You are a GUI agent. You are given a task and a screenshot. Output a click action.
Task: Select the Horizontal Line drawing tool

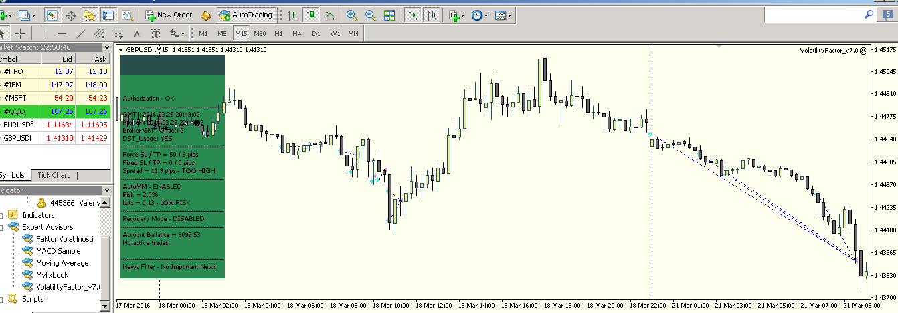click(62, 33)
